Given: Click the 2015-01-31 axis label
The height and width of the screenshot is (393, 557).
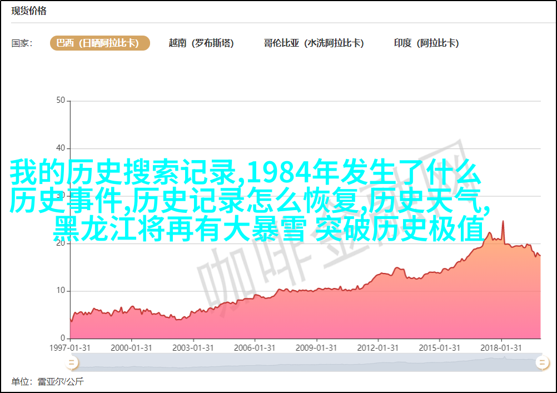Looking at the screenshot, I should point(439,347).
